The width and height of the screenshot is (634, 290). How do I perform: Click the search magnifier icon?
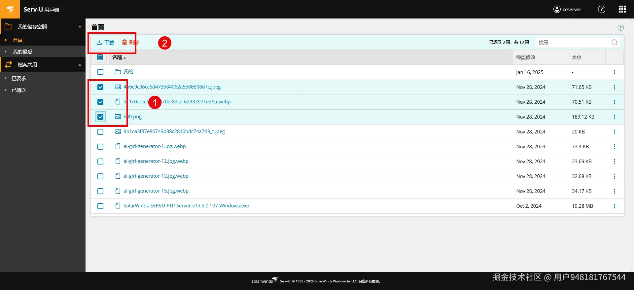pyautogui.click(x=614, y=42)
